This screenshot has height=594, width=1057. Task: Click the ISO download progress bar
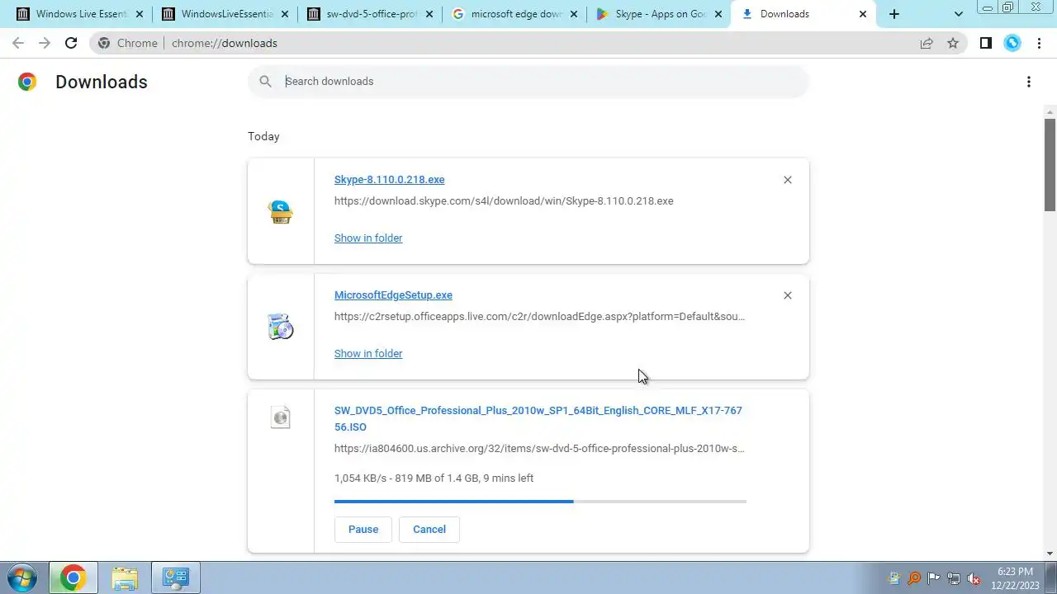click(x=540, y=502)
